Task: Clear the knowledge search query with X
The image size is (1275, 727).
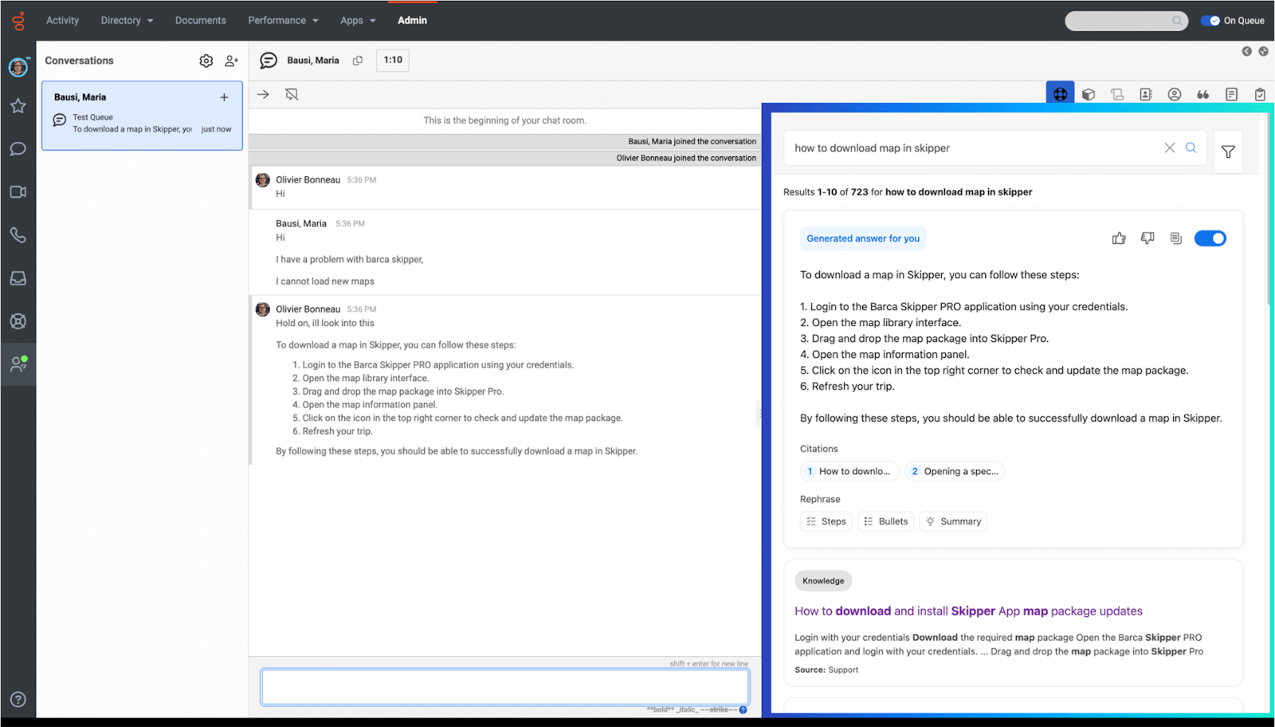Action: click(1169, 148)
